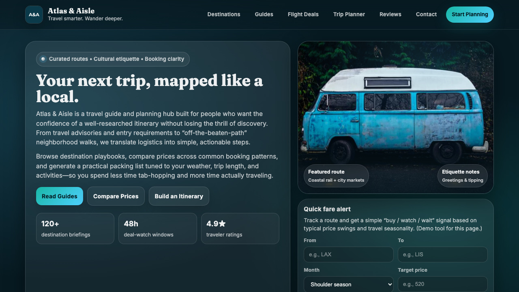This screenshot has width=519, height=292.
Task: Click the Read Guides button
Action: [59, 196]
